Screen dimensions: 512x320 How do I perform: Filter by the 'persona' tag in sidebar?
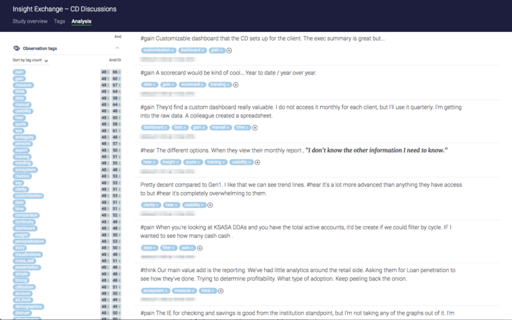point(23,143)
